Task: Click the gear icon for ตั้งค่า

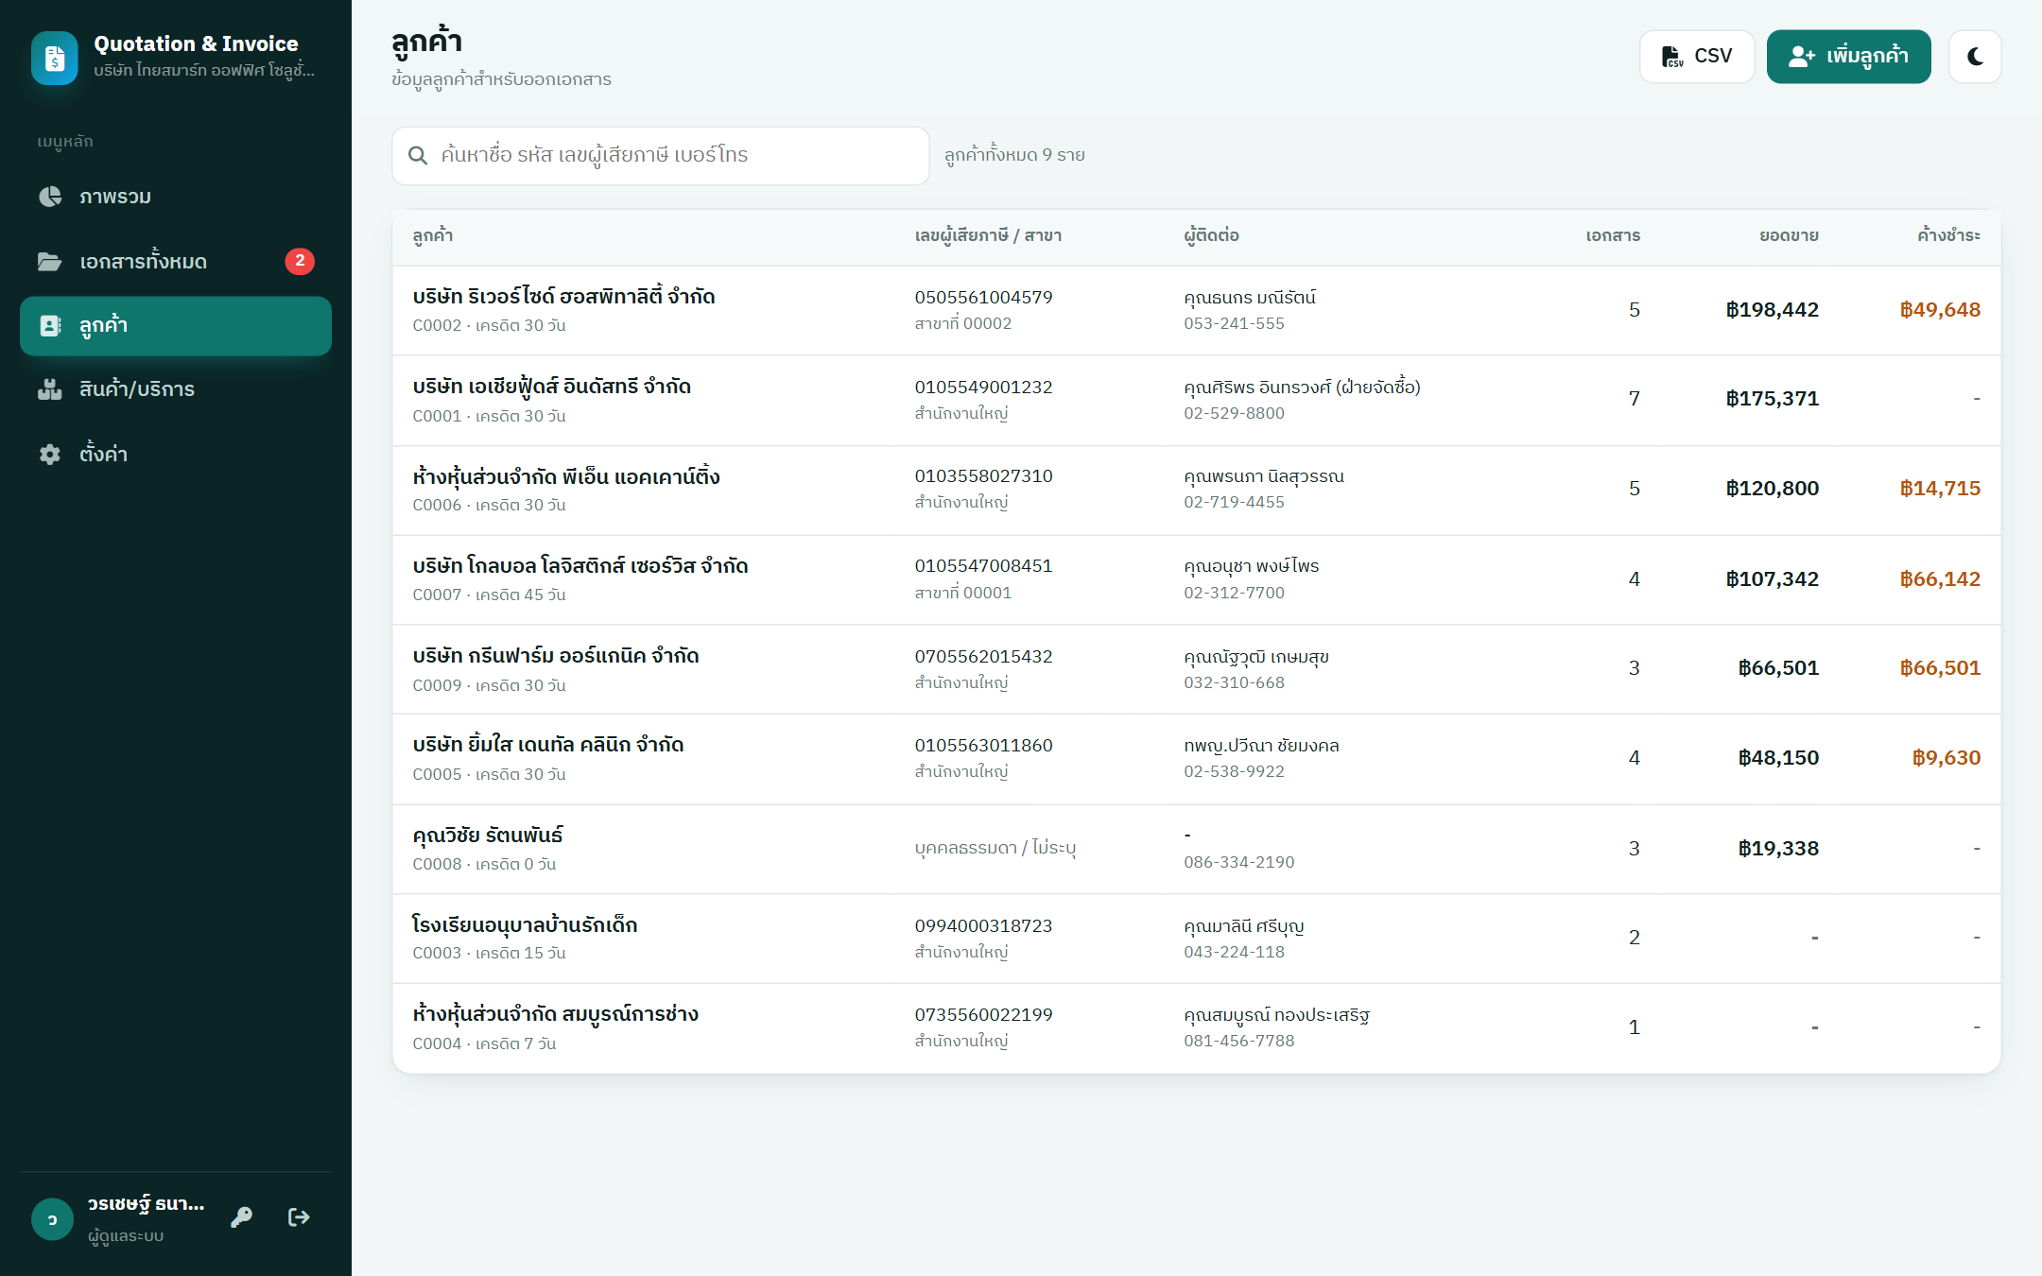Action: (x=50, y=455)
